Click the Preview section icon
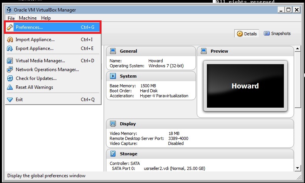 [204, 51]
